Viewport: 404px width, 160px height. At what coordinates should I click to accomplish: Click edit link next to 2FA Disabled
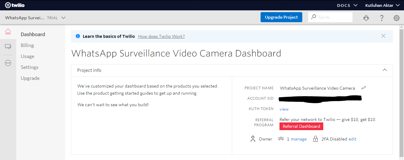tap(353, 139)
